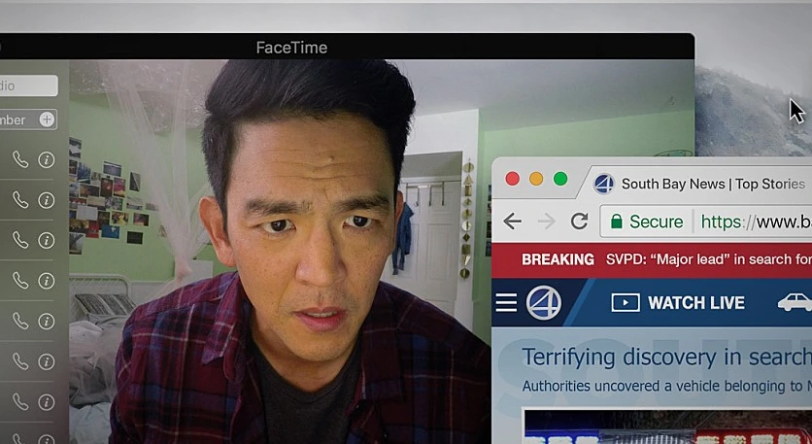Screen dimensions: 812x444
Task: Call the sixth contact in FaceTime list
Action: pos(20,361)
